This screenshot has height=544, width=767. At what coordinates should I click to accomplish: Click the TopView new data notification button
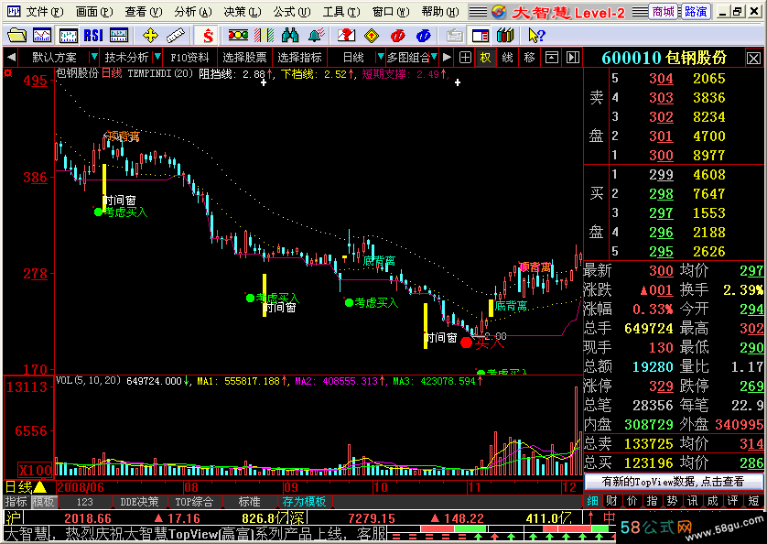(673, 482)
